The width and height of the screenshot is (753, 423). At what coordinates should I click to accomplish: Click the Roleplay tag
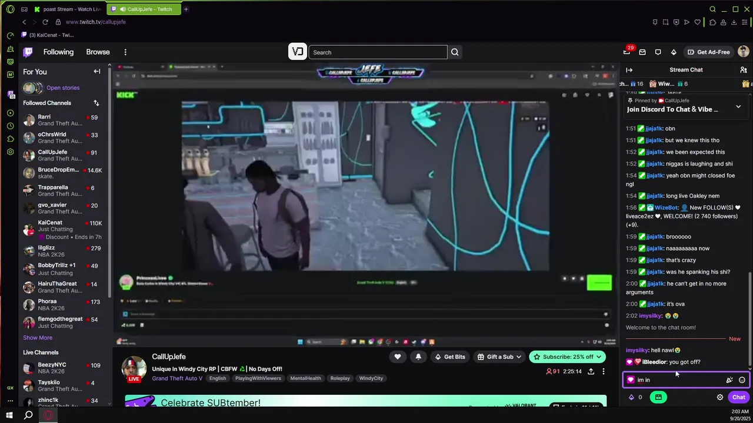[x=340, y=378]
